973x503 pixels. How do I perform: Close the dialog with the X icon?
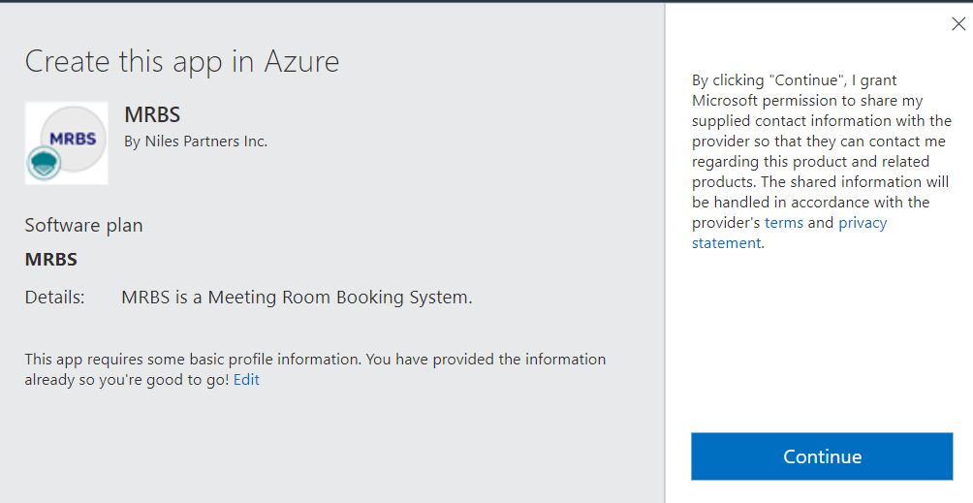point(957,24)
